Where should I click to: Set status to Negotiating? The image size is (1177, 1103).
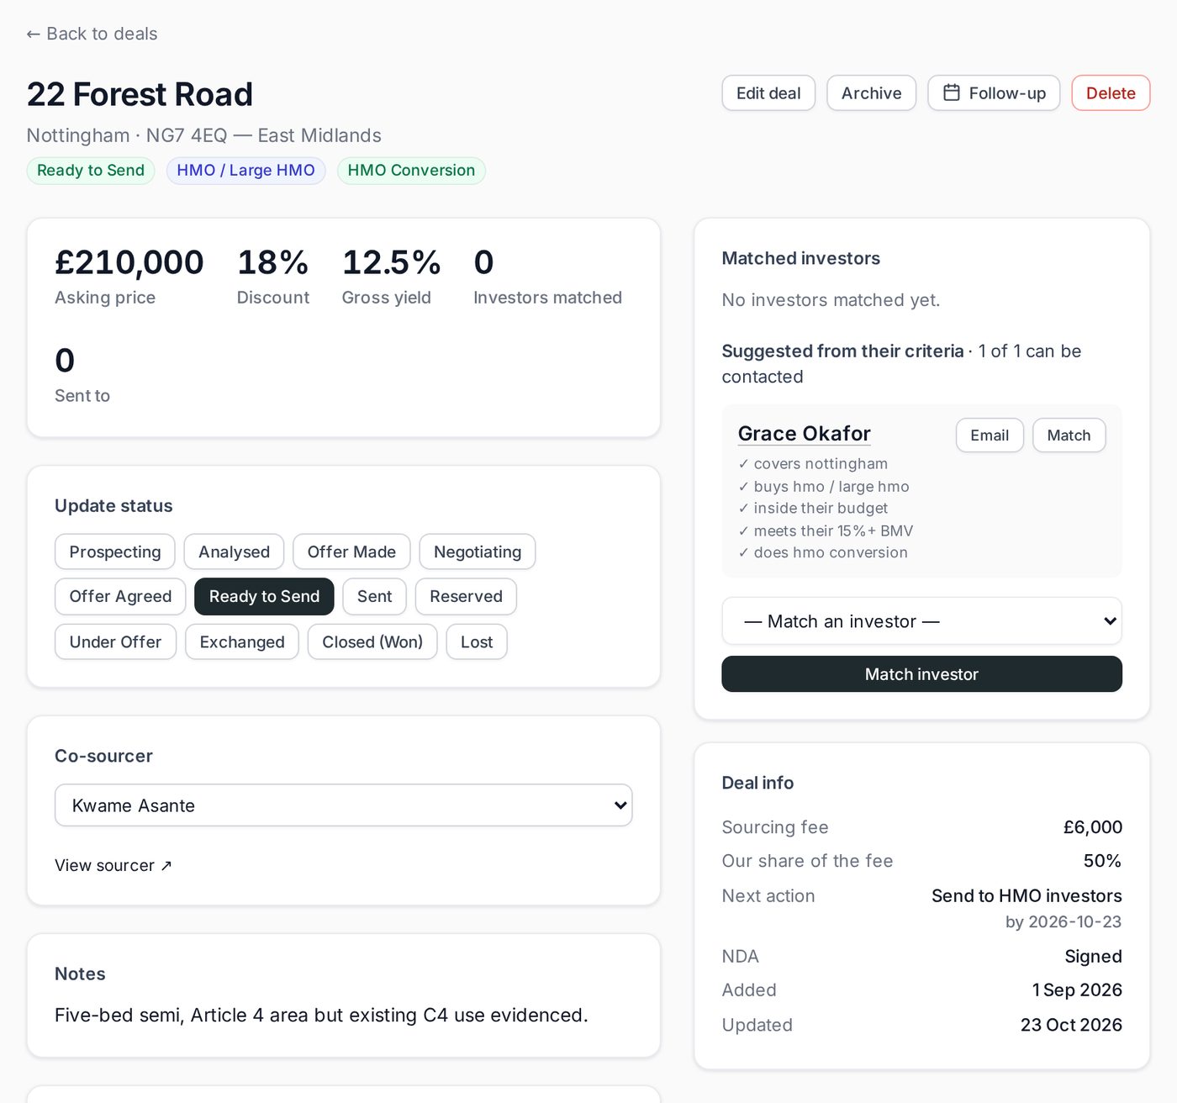coord(478,551)
